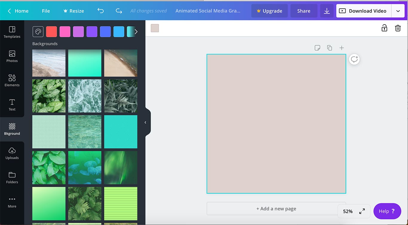
Task: Add a comment with speech bubble icon
Action: tap(354, 59)
